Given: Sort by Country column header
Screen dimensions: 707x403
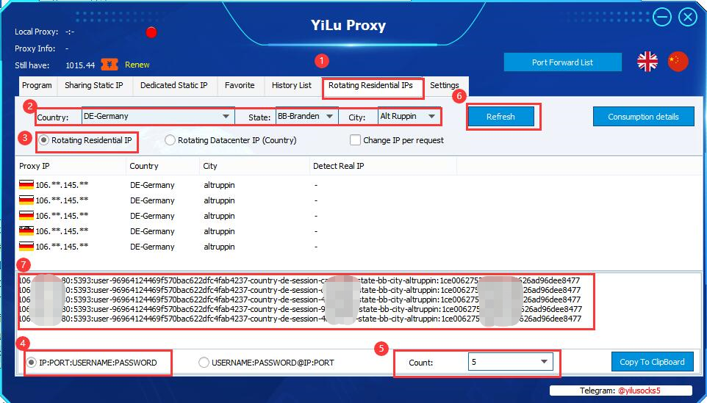Looking at the screenshot, I should (x=163, y=166).
